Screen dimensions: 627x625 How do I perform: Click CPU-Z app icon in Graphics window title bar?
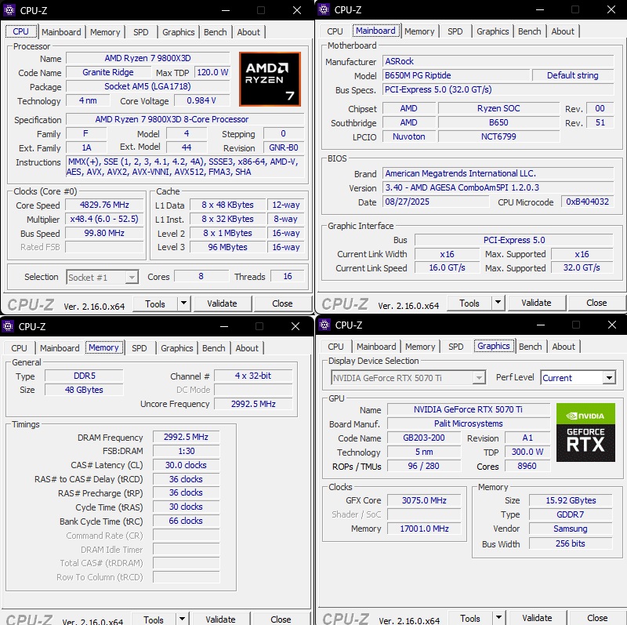pyautogui.click(x=324, y=325)
